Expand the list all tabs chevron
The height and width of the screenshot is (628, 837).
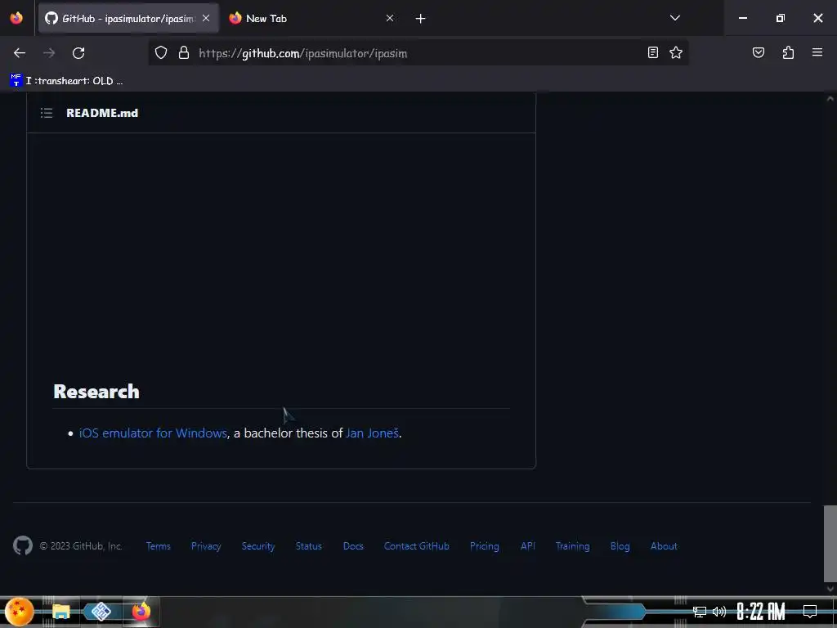pos(674,18)
